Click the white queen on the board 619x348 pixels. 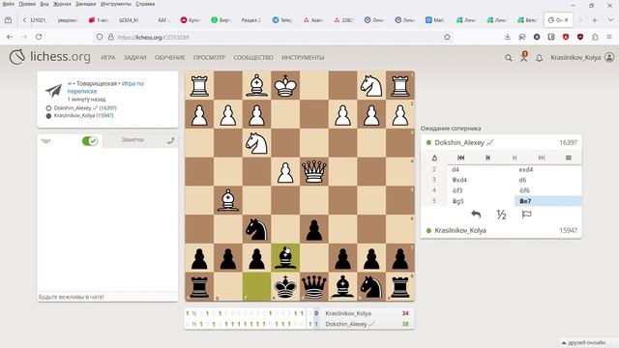point(313,172)
